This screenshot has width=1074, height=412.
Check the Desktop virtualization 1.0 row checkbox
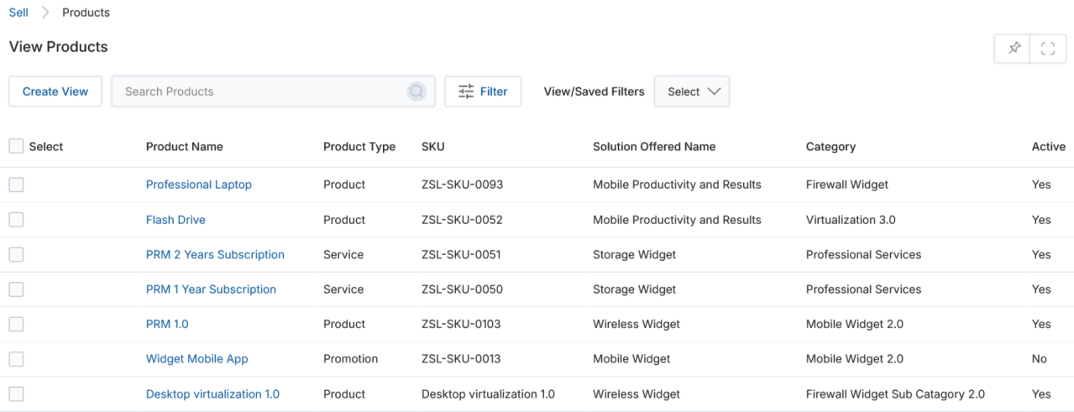(16, 394)
